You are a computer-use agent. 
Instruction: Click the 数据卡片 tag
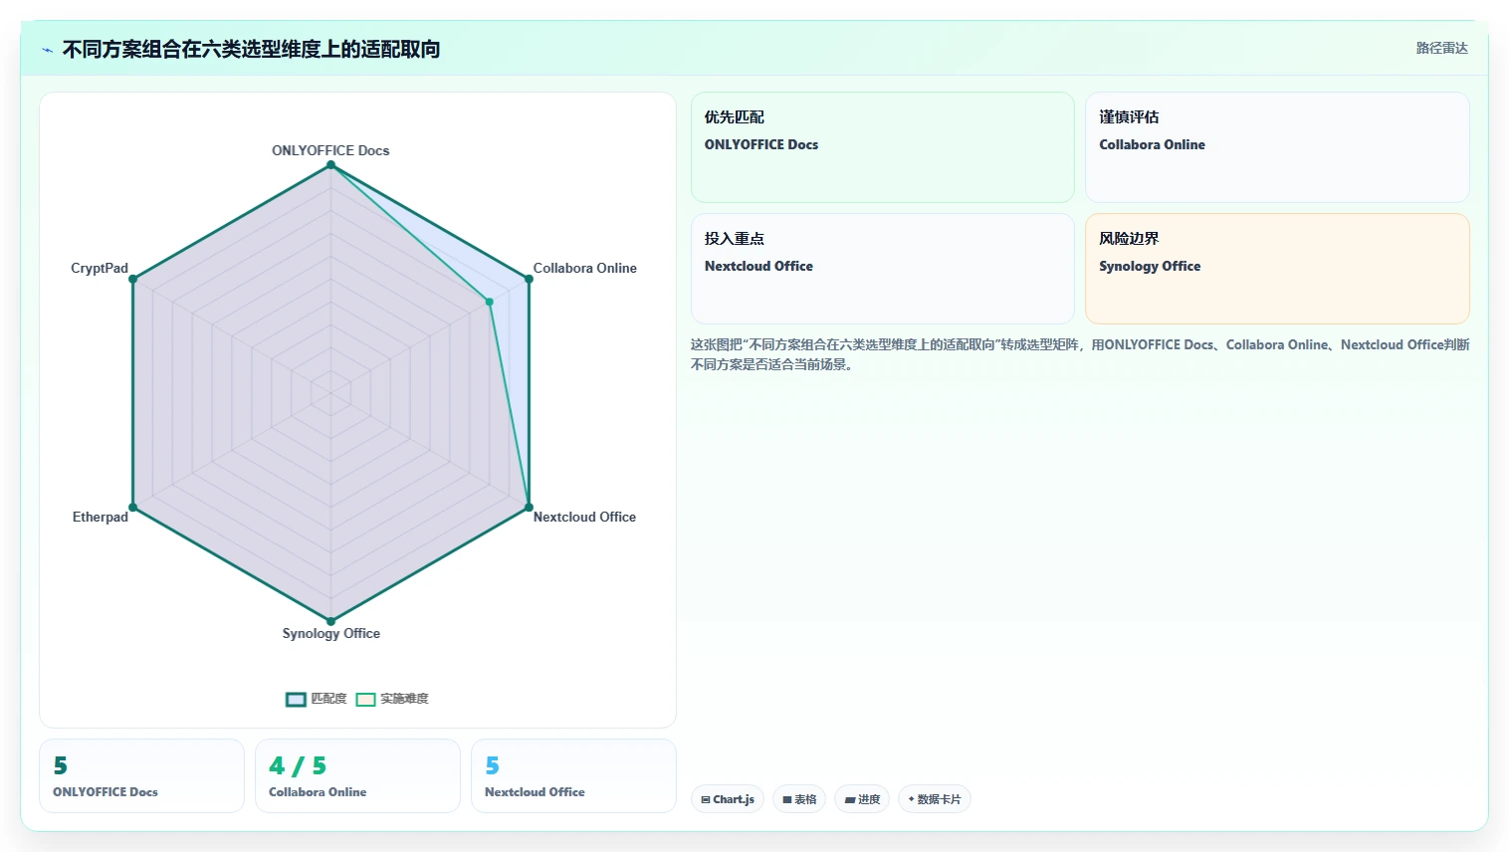[935, 799]
